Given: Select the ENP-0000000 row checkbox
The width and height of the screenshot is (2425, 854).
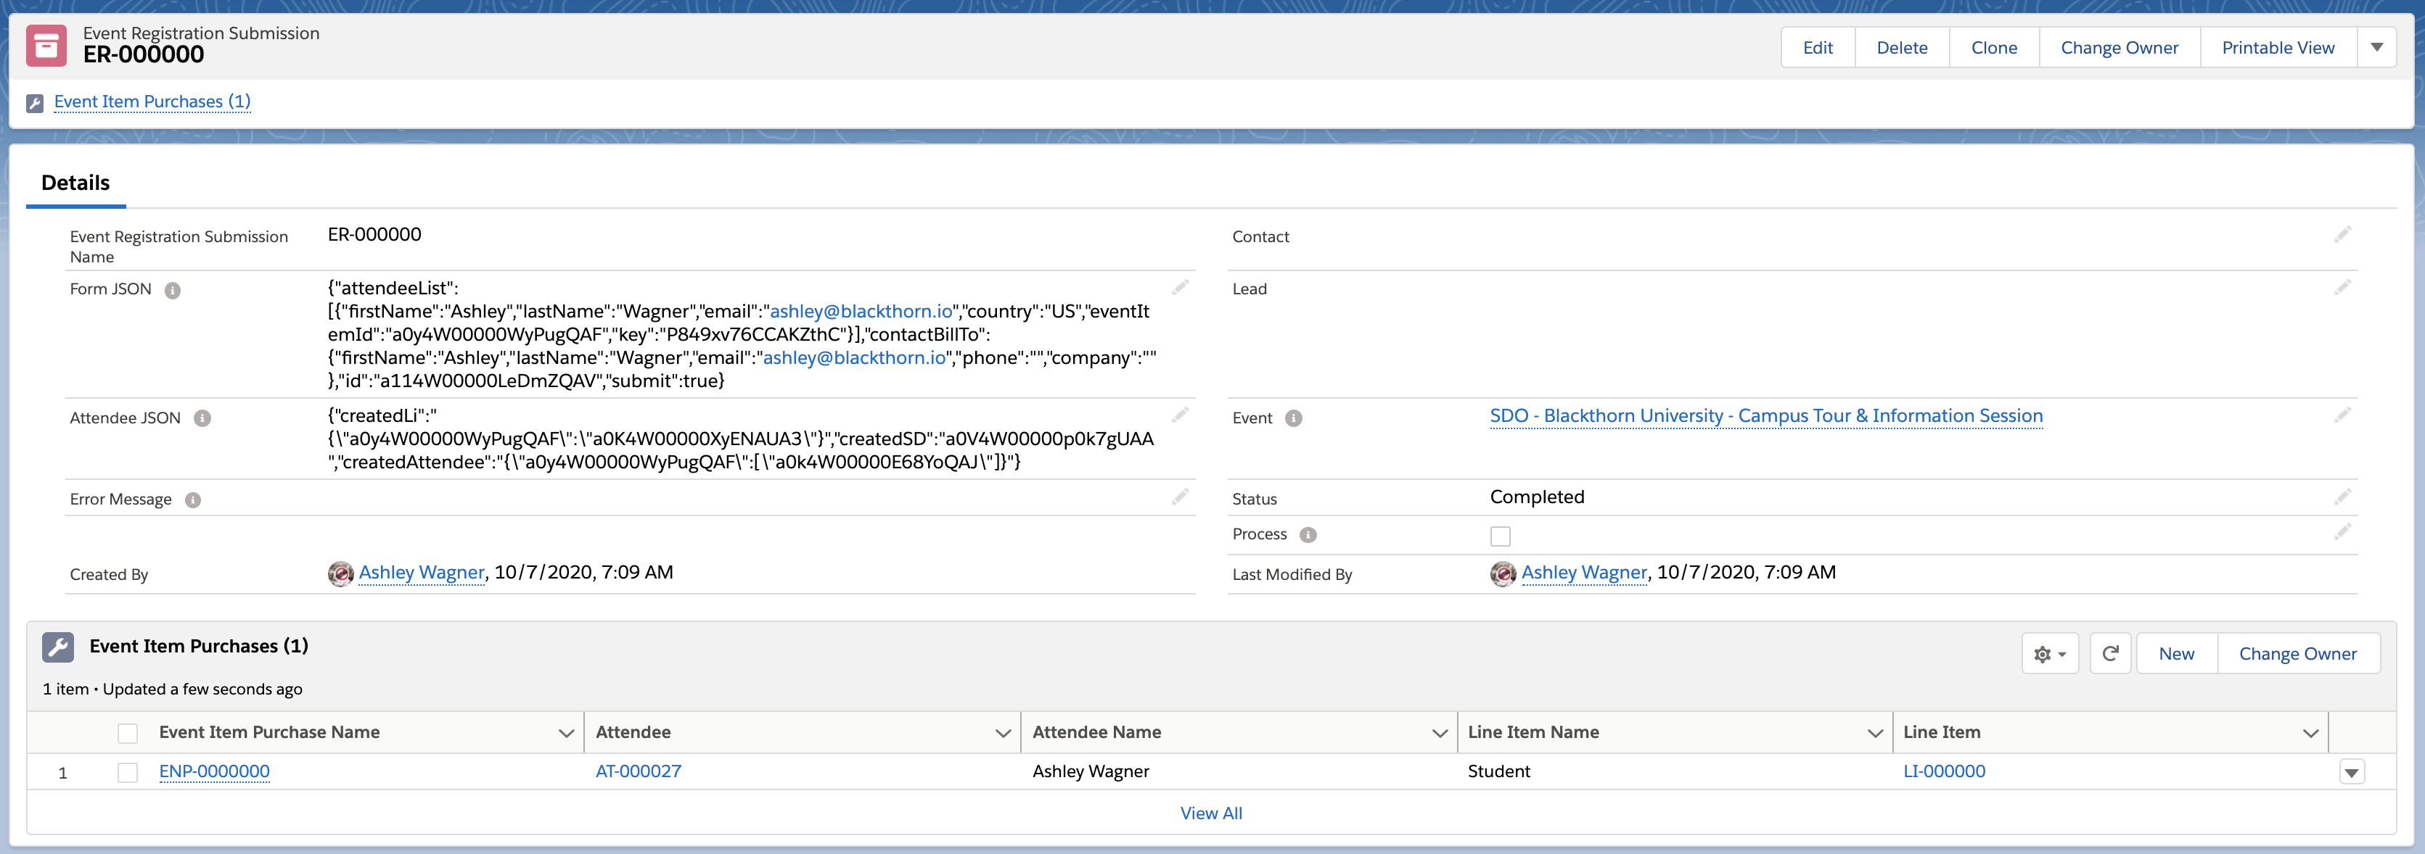Looking at the screenshot, I should pyautogui.click(x=128, y=773).
